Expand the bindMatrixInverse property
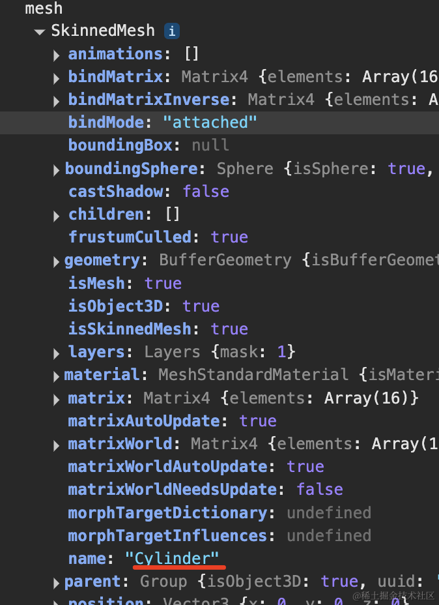 tap(56, 101)
